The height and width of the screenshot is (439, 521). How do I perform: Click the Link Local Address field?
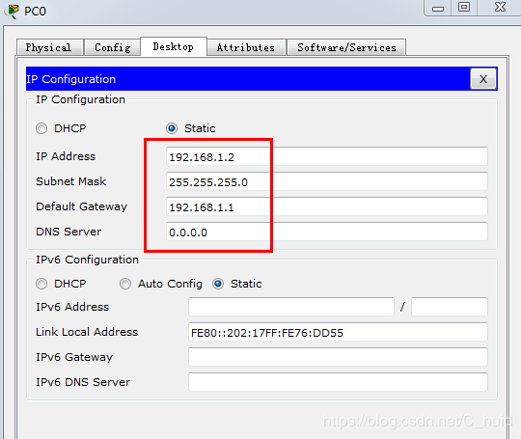pyautogui.click(x=338, y=332)
